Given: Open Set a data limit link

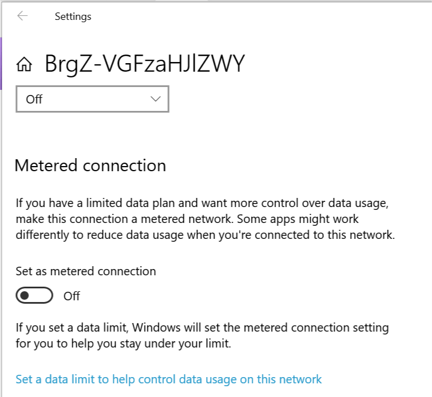Looking at the screenshot, I should pos(168,379).
